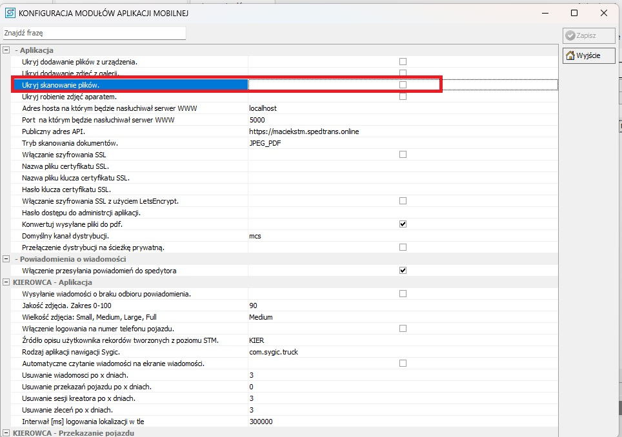Toggle Ukryj dodawanie plików z urządzenia checkbox
The height and width of the screenshot is (437, 622).
[403, 62]
